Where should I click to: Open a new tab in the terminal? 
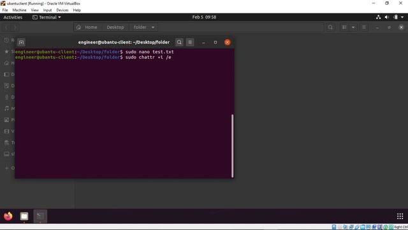click(x=21, y=42)
